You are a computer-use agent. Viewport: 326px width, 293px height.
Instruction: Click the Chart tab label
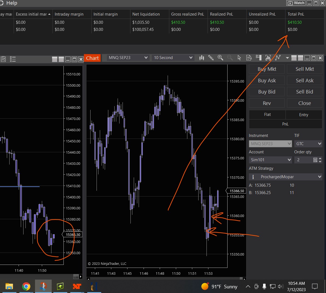92,58
